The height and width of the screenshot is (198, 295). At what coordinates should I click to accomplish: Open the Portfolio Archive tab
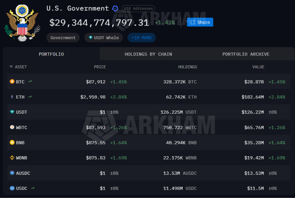pos(246,54)
